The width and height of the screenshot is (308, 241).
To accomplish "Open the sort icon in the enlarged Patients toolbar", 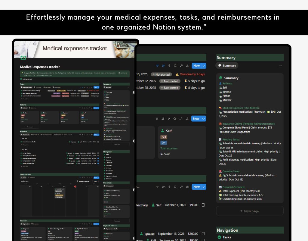I will (x=163, y=119).
